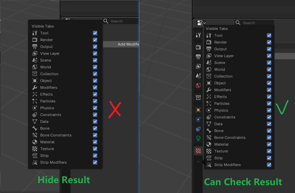
Task: Click the Add Modifier button
Action: tap(121, 44)
